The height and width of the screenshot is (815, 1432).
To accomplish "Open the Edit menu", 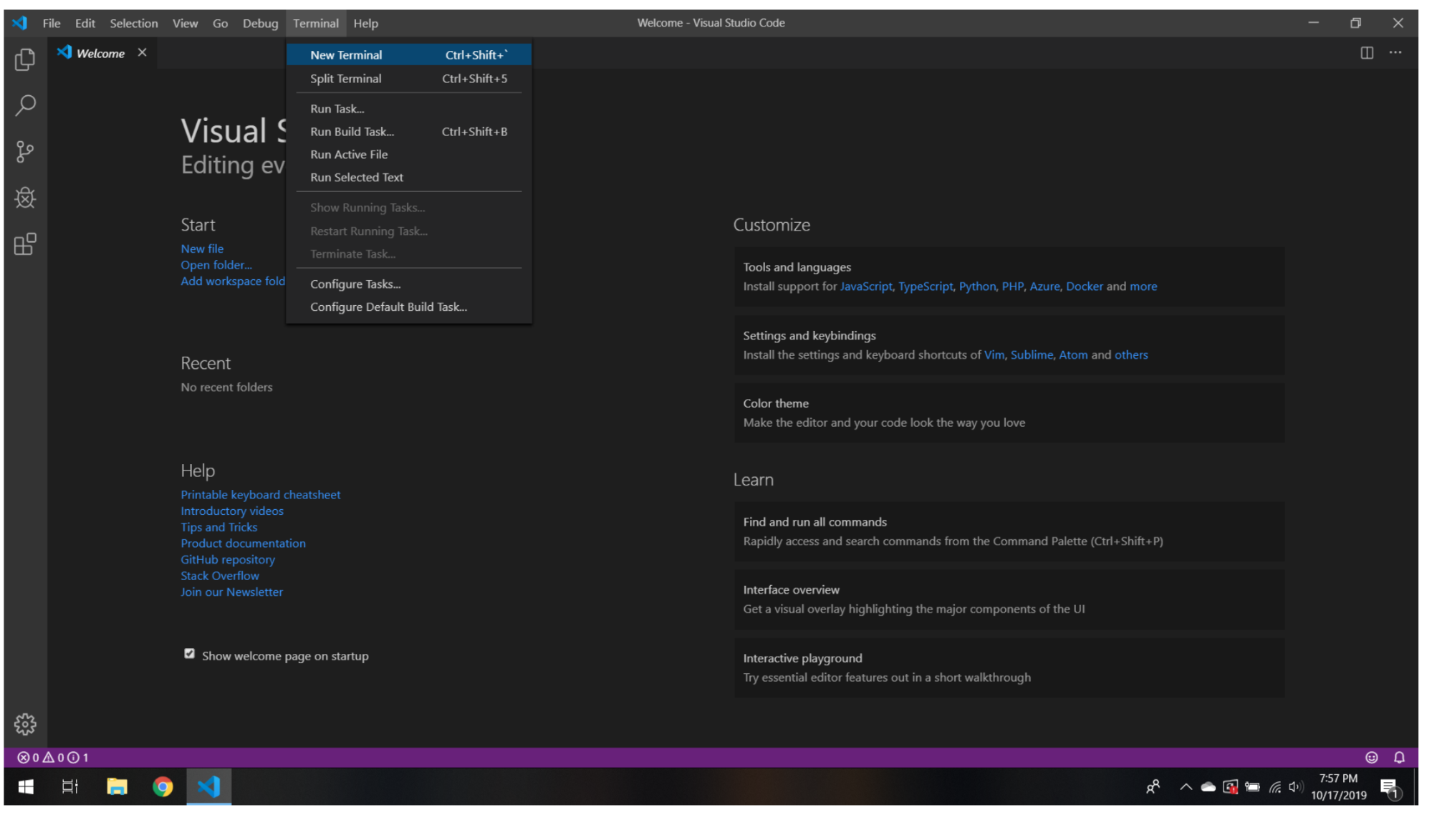I will [x=85, y=23].
